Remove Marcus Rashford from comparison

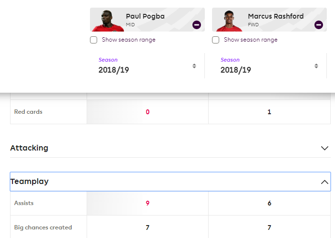(319, 25)
